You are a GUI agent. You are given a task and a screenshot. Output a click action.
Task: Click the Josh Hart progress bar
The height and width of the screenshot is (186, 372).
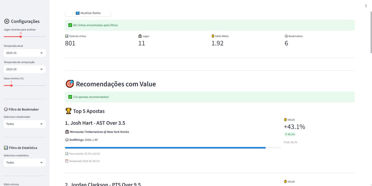coord(173,148)
